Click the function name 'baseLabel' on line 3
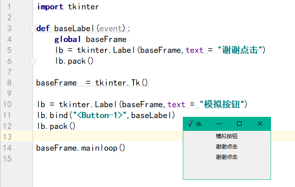295x187 pixels. 74,29
